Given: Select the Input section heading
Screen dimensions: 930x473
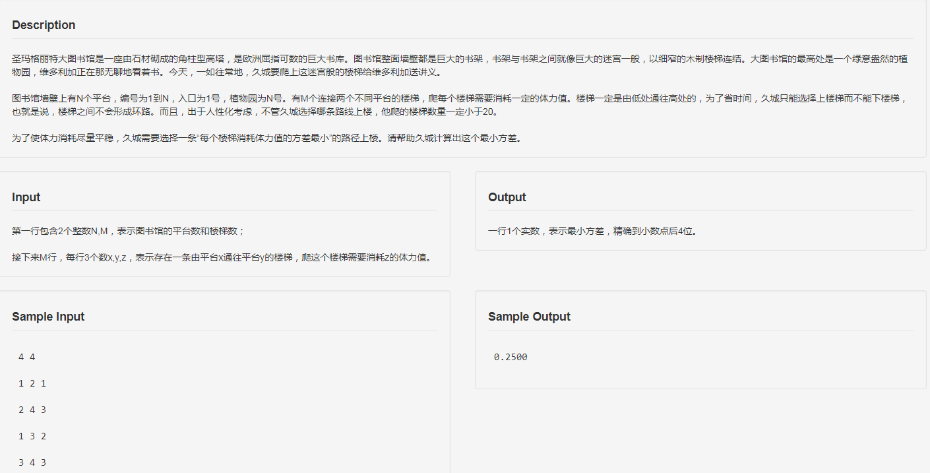Looking at the screenshot, I should pyautogui.click(x=26, y=197).
